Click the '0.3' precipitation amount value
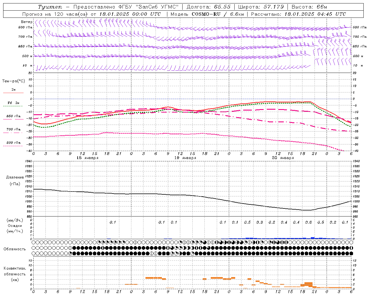This screenshot has height=294, width=368. pos(260,223)
